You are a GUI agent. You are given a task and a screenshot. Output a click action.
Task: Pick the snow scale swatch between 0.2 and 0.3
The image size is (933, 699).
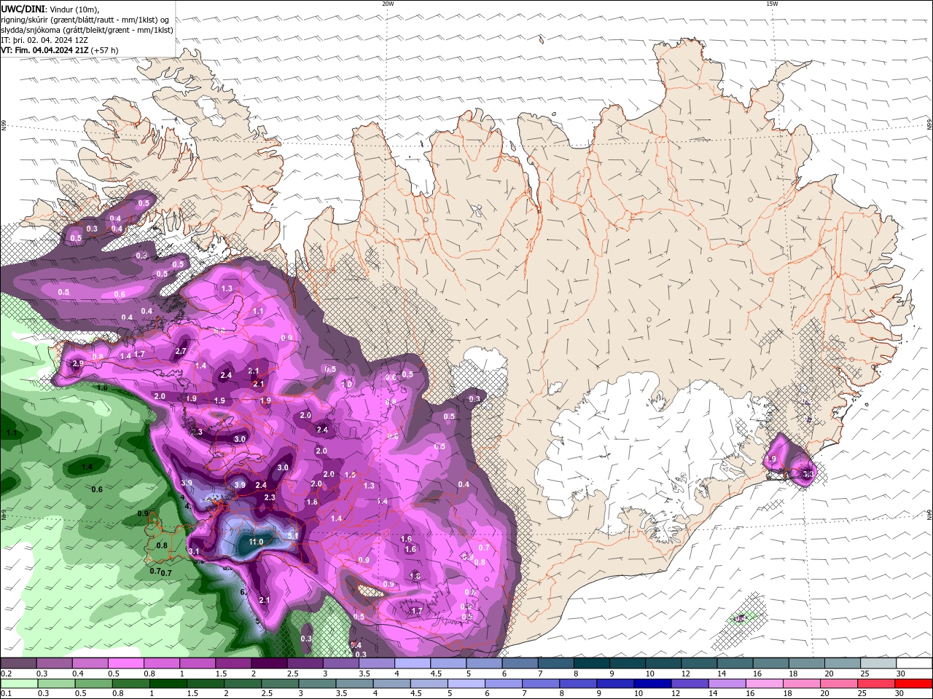click(x=18, y=663)
